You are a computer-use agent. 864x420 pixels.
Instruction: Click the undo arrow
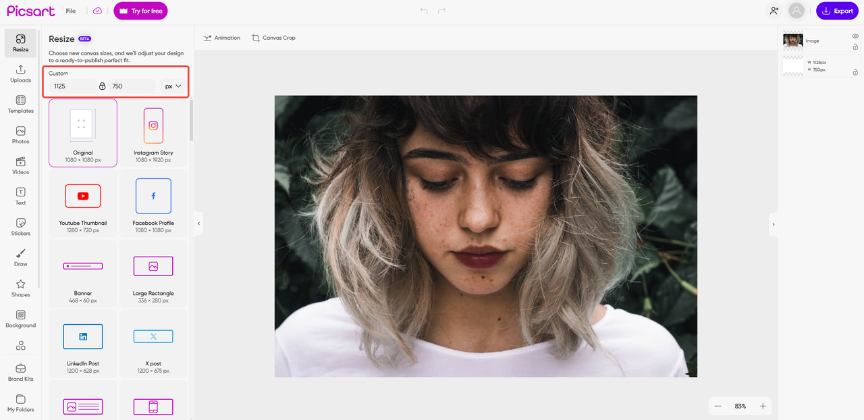pos(424,11)
